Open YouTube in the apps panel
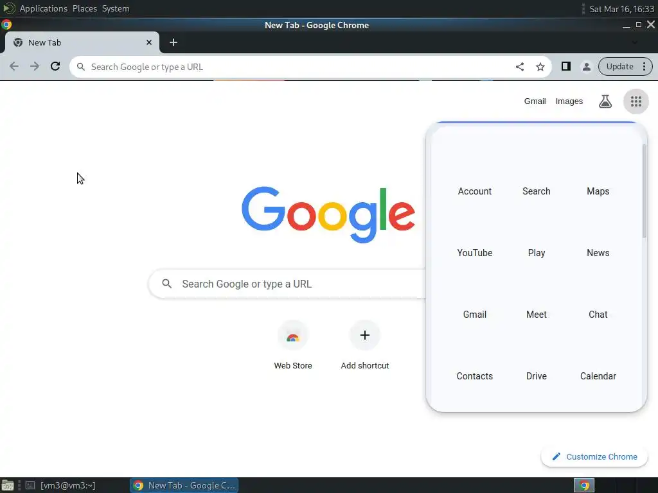 pos(475,253)
